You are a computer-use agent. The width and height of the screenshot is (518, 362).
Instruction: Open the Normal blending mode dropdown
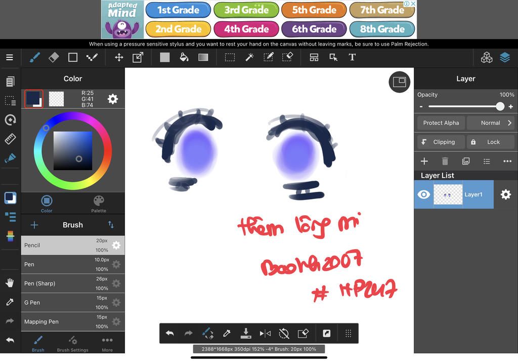490,123
